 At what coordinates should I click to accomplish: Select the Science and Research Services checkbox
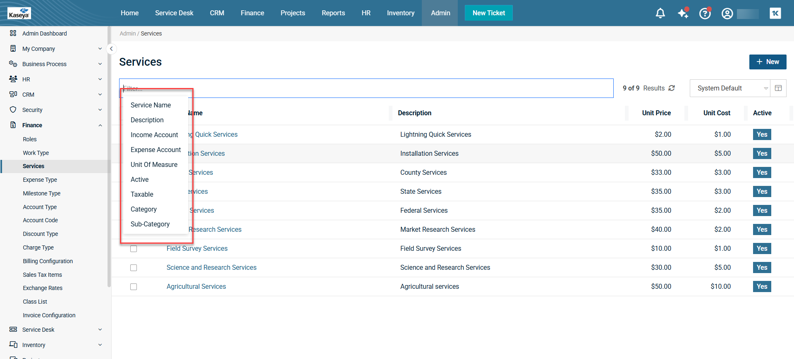[134, 268]
